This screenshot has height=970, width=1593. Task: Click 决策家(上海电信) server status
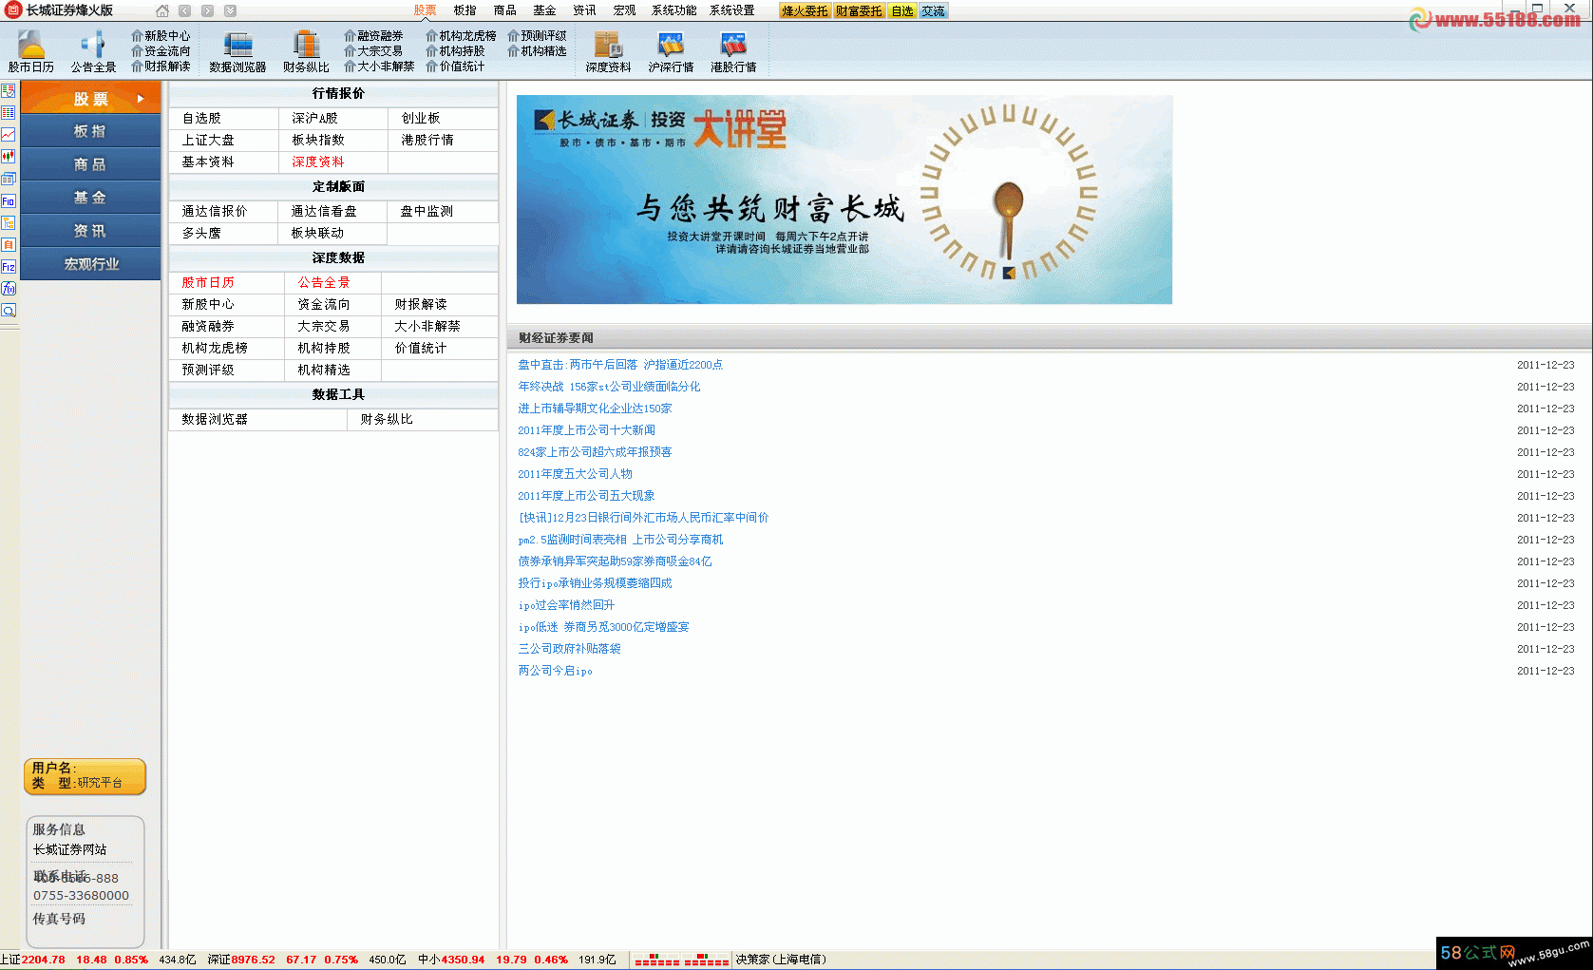point(781,960)
